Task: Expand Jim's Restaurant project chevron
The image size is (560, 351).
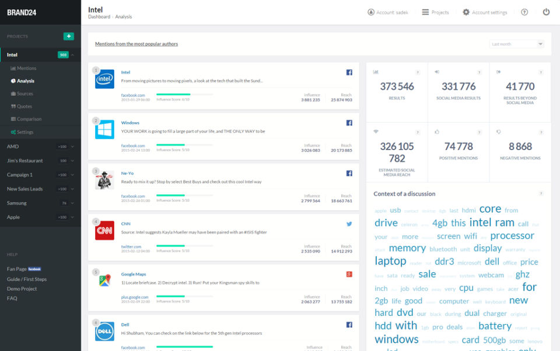Action: click(72, 161)
